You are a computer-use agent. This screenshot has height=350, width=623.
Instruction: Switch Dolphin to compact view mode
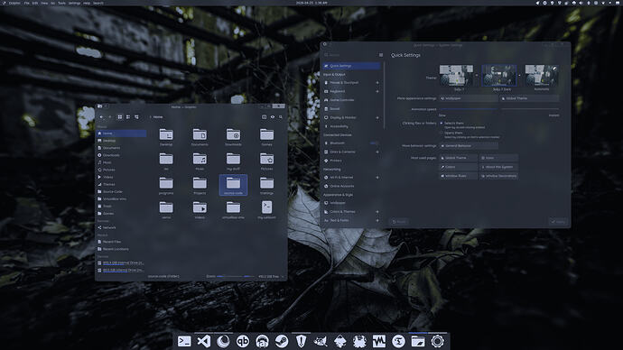[128, 117]
